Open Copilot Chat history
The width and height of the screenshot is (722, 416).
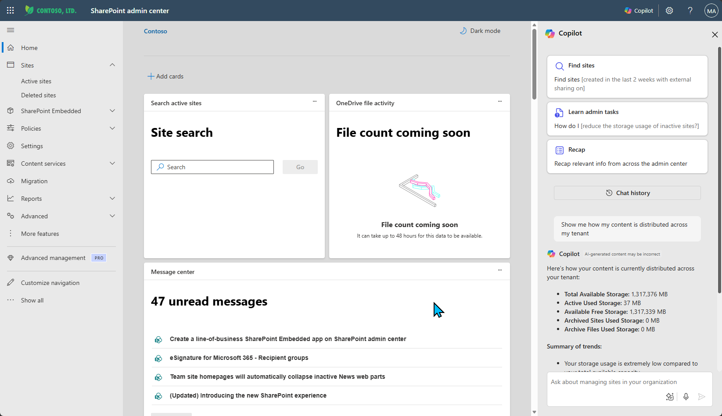point(627,193)
